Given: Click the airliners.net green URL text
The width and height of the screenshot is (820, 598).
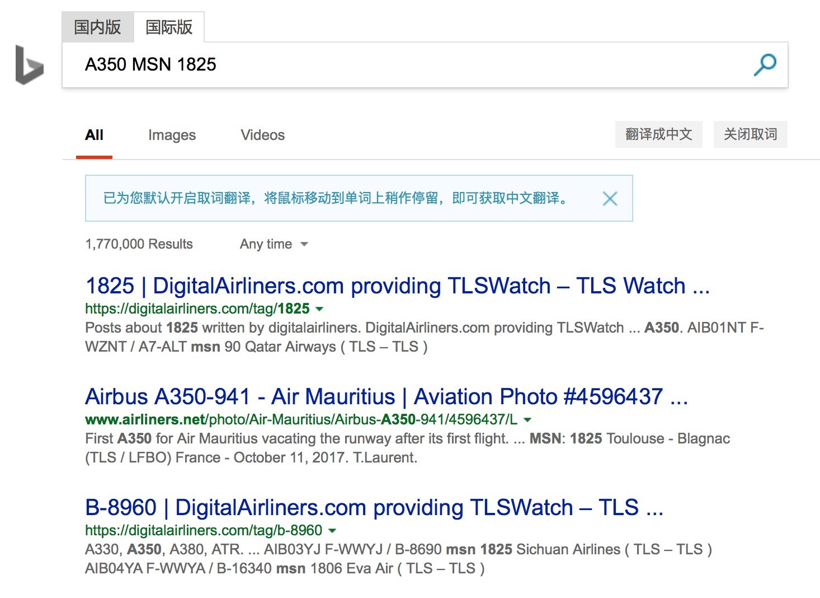Looking at the screenshot, I should pyautogui.click(x=301, y=419).
